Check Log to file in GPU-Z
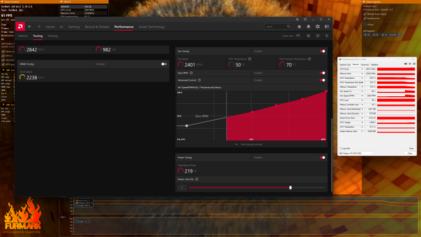This screenshot has height=237, width=421. coord(341,148)
